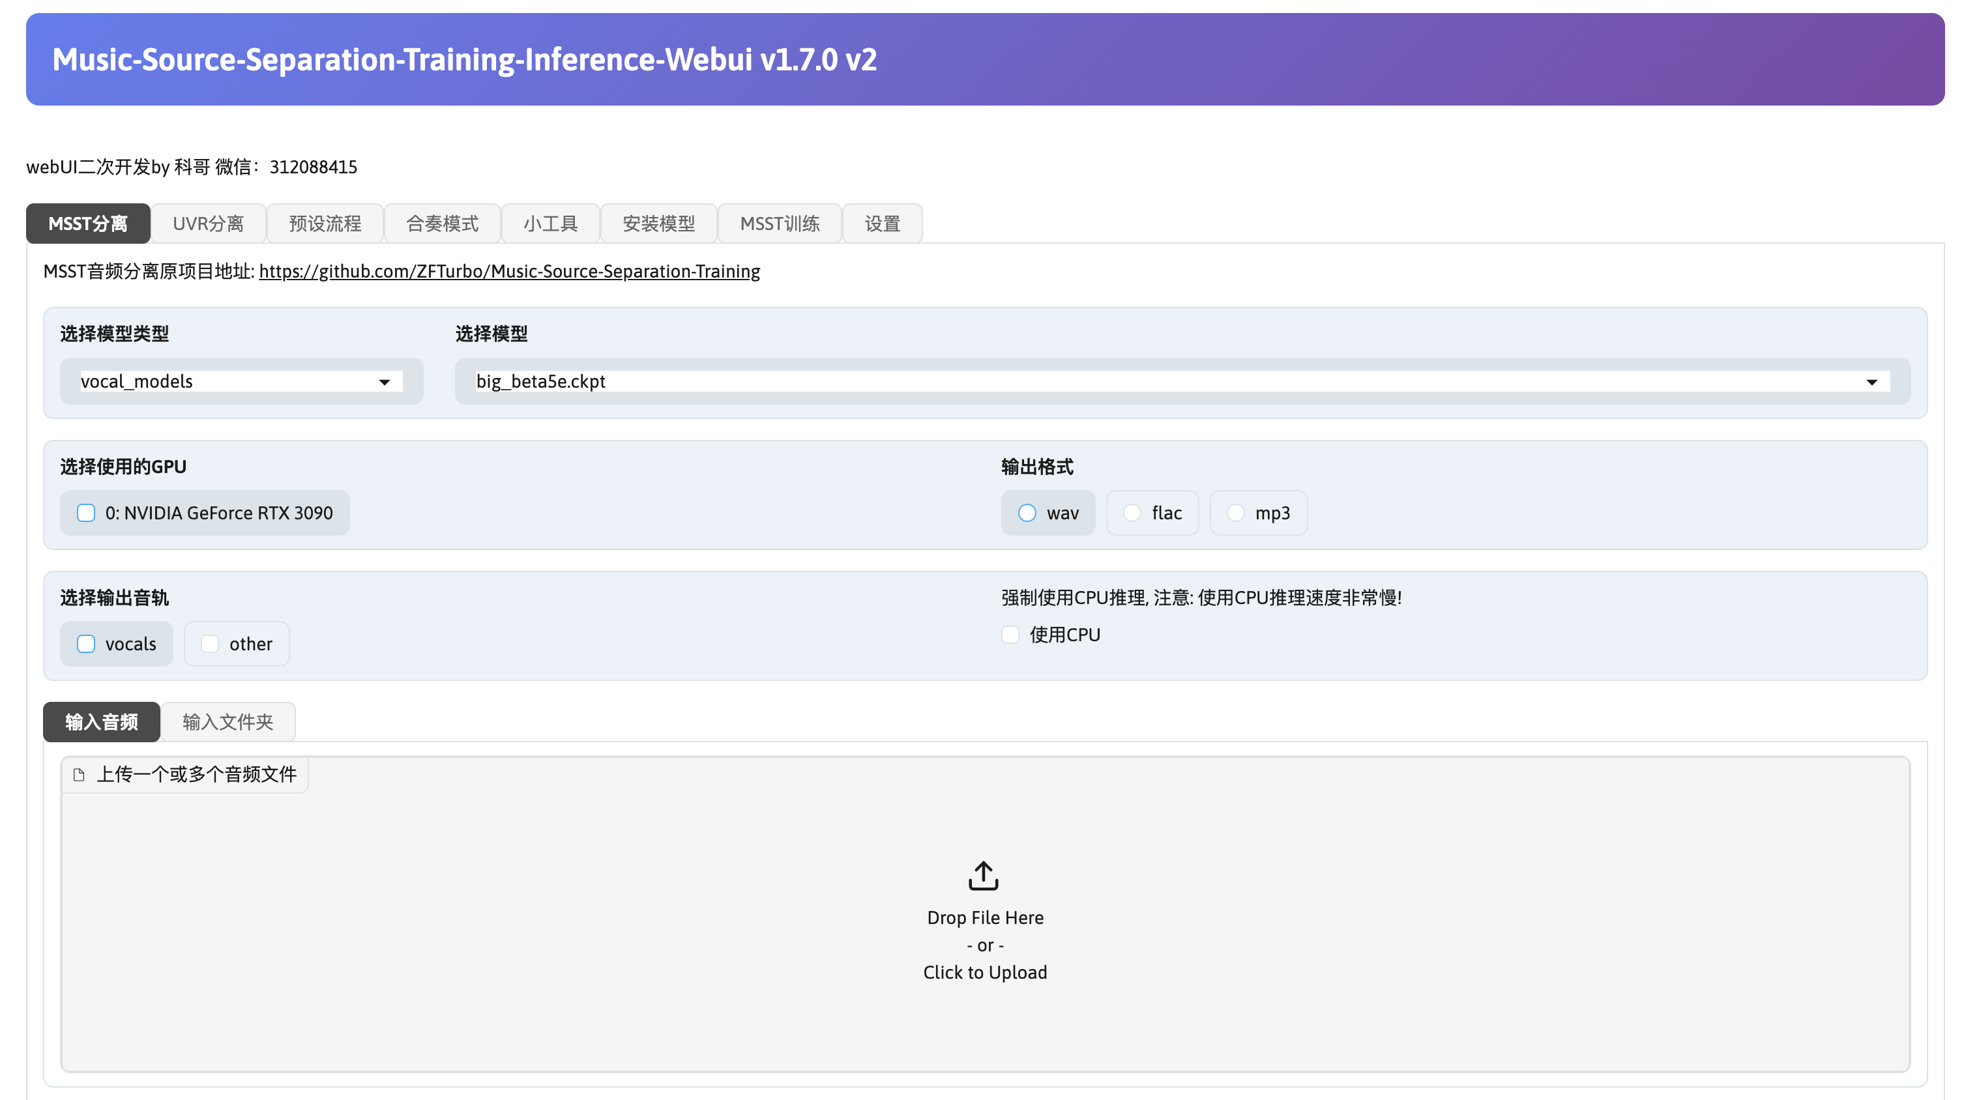Enable the NVIDIA GeForce RTX 3090 checkbox
This screenshot has width=1979, height=1100.
[86, 513]
